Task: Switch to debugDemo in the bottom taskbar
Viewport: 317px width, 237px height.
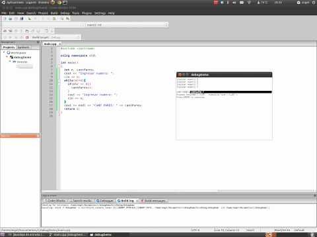Action: 100,234
